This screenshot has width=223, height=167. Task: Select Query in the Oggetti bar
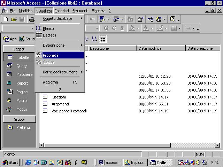pyautogui.click(x=19, y=66)
